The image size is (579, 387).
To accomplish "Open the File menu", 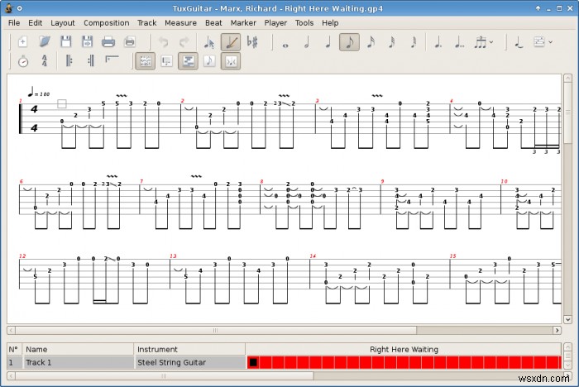I will (14, 23).
